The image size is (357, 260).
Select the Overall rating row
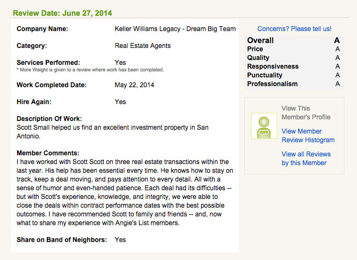tap(293, 40)
